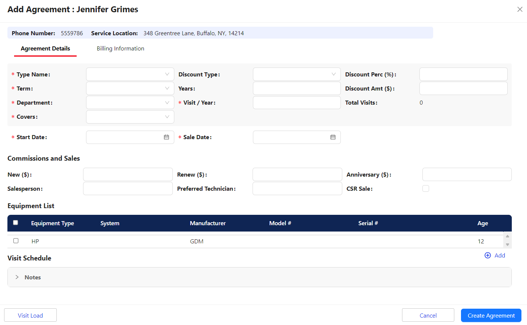Focus the New ($) commission field
This screenshot has width=527, height=325.
128,174
